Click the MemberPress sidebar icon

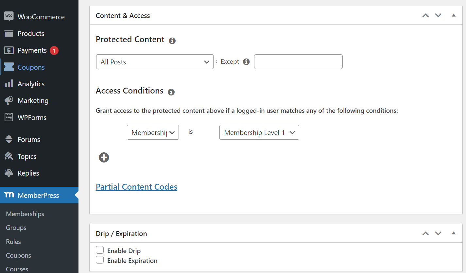click(x=8, y=195)
